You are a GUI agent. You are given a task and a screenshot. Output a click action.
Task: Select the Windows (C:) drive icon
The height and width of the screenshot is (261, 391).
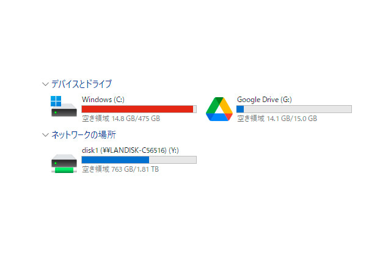click(64, 106)
